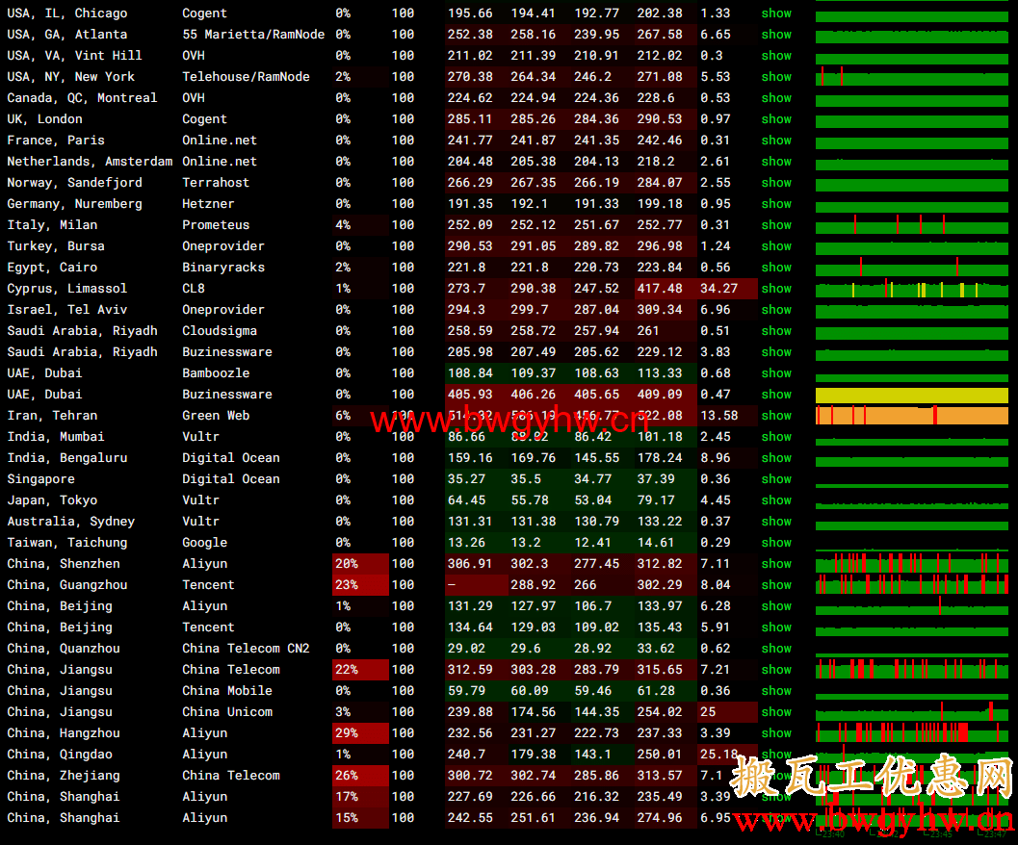Click latency graph for Jiangsu China Telecom
This screenshot has height=845, width=1018.
[x=911, y=669]
